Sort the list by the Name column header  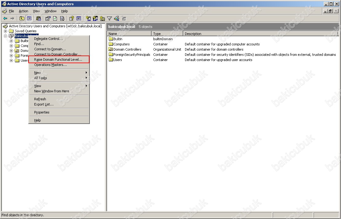pyautogui.click(x=129, y=34)
